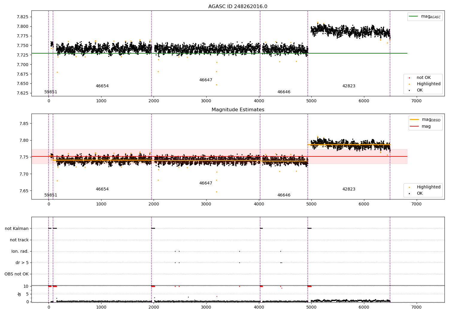Viewport: 449px width, 314px height.
Task: Click 'not OK' legend entry in top plot
Action: tap(423, 78)
